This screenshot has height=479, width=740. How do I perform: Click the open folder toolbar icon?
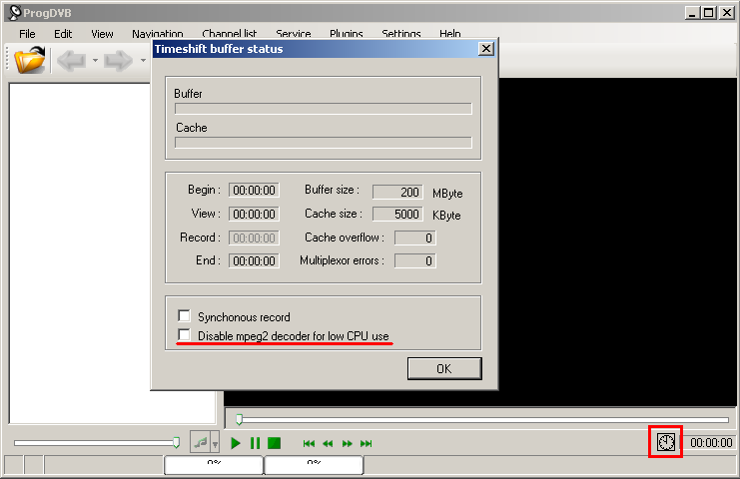[30, 61]
